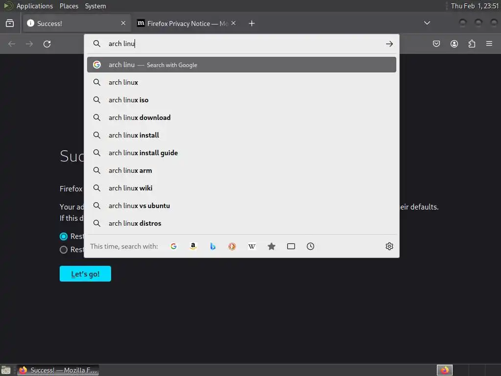Click the clock in top panel
Screen dimensions: 501x376
475,6
